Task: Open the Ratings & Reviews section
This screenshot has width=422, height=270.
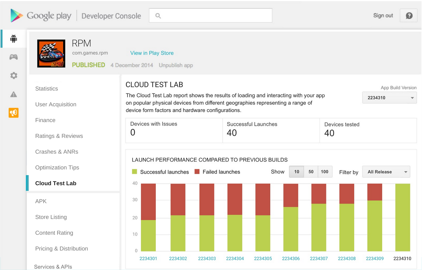Action: tap(59, 136)
